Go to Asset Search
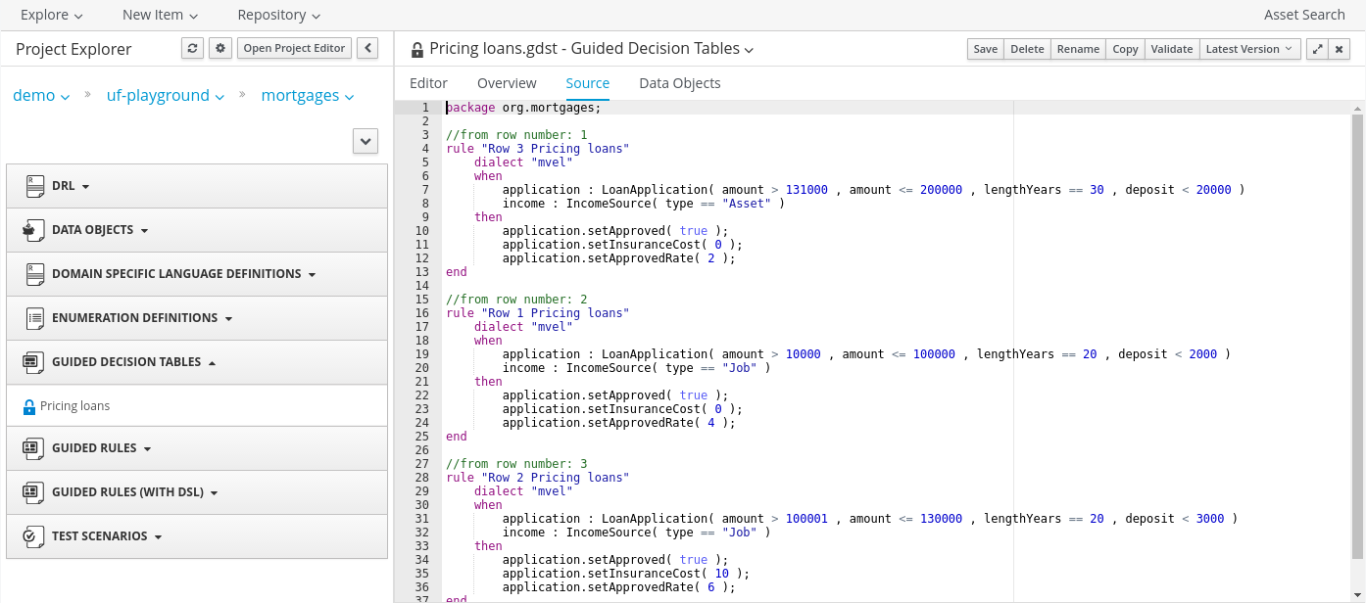The image size is (1366, 603). tap(1304, 15)
